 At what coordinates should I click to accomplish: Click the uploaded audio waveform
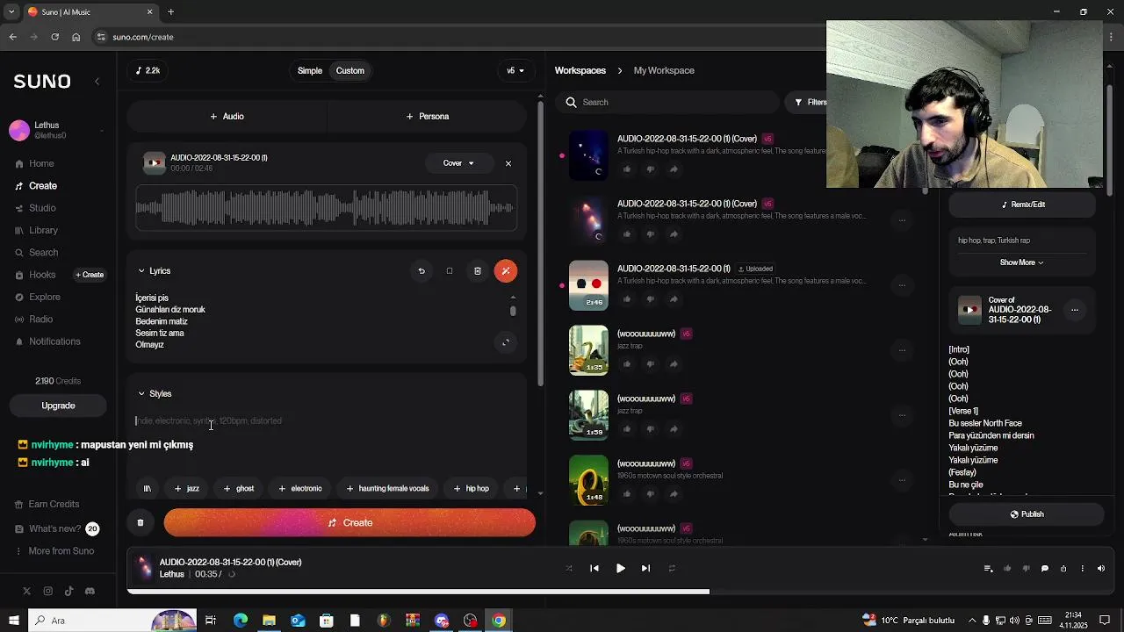coord(326,208)
